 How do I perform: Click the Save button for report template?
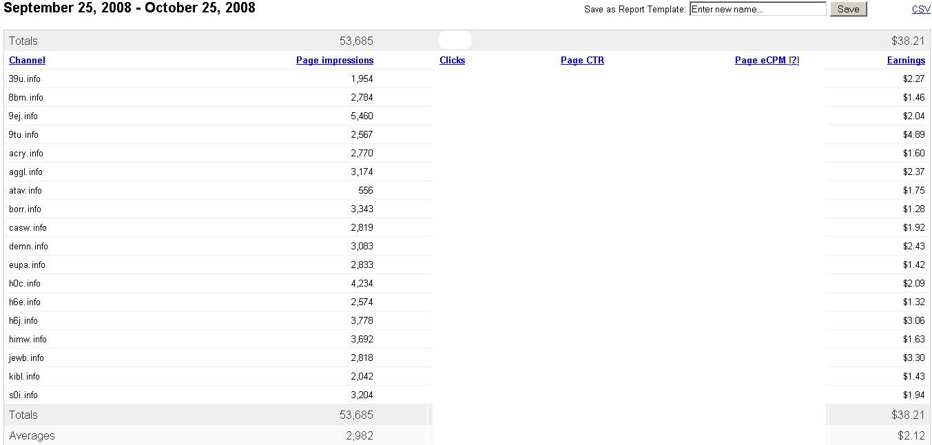(848, 9)
